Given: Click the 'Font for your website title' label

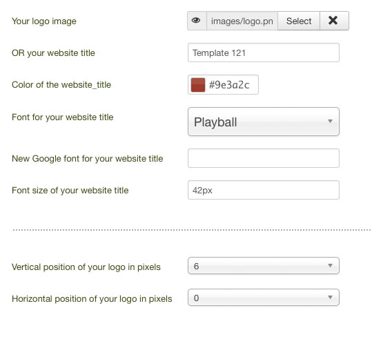Looking at the screenshot, I should coord(63,117).
